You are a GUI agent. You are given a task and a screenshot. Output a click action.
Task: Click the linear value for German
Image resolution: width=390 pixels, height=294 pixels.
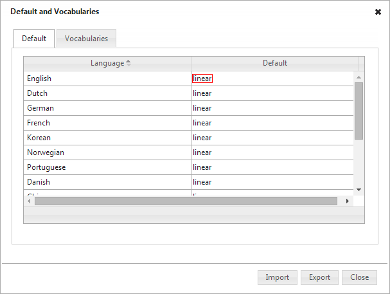pos(202,108)
